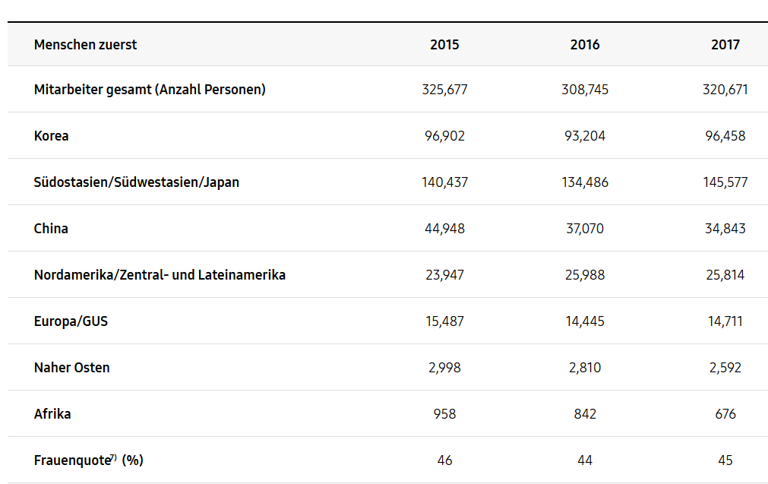Open footnote 7 next to Frauenquote
The width and height of the screenshot is (768, 484).
113,457
